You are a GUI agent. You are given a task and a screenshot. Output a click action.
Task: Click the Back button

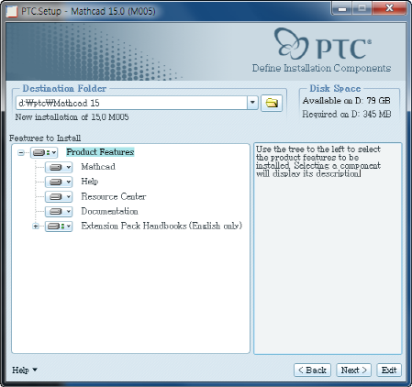coord(312,370)
